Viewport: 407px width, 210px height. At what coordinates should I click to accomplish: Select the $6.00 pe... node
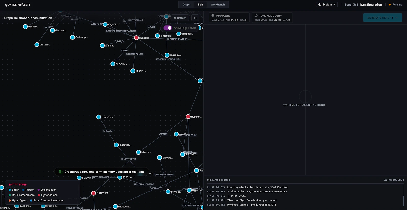(x=120, y=177)
